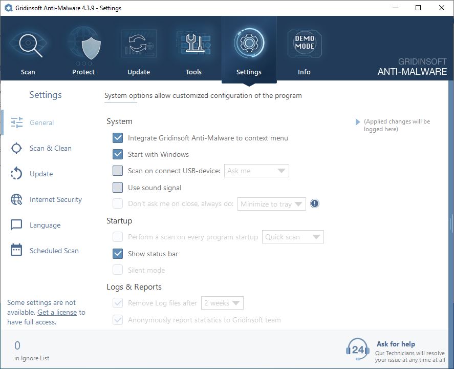Enable Scan on connect USB-device checkbox
The image size is (454, 369).
coord(118,171)
